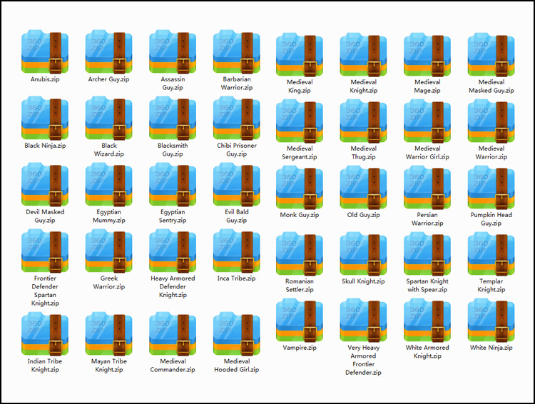Screen dimensions: 535x407
Task: Click Black Wizard.zip file icon
Action: pyautogui.click(x=109, y=118)
